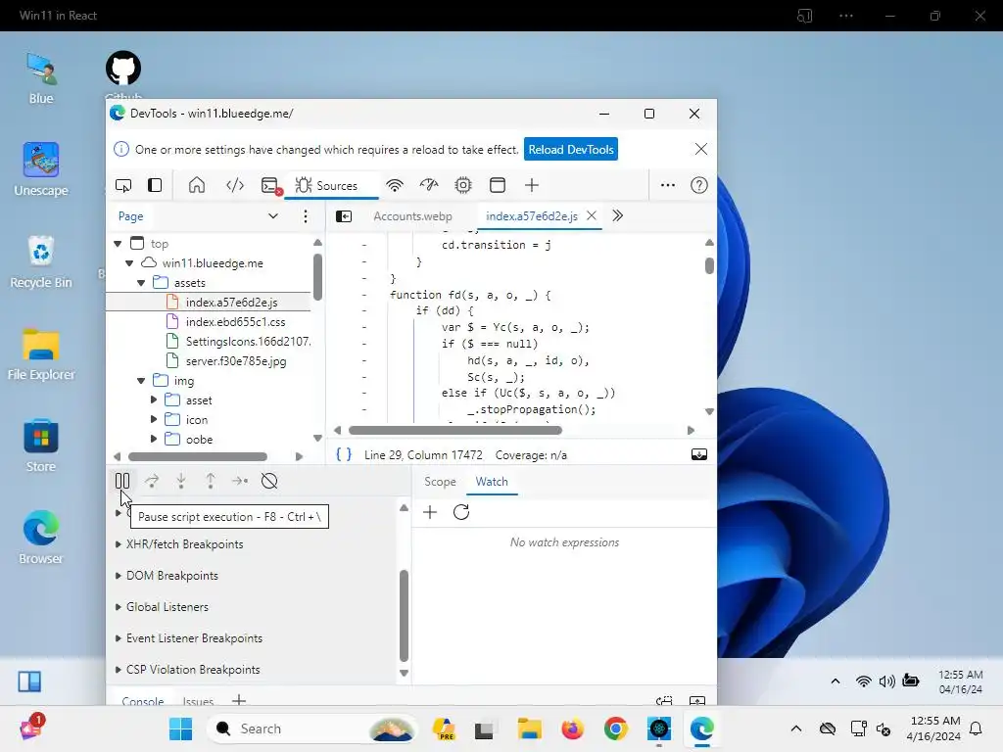Select the Watch tab
This screenshot has height=752, width=1003.
click(492, 482)
